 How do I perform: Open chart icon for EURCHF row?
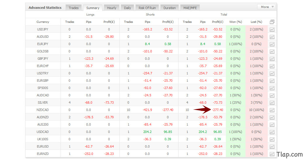272,66
